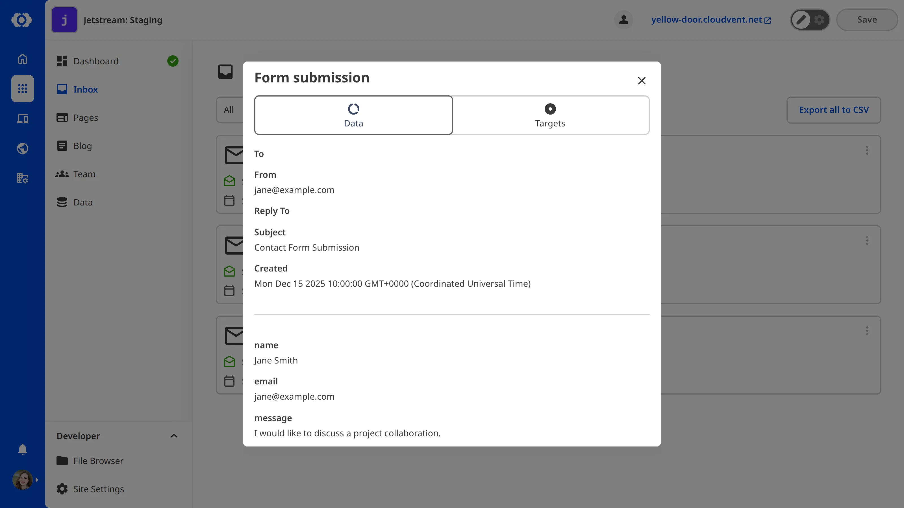Open the organization settings icon in sidebar
904x508 pixels.
coord(22,178)
